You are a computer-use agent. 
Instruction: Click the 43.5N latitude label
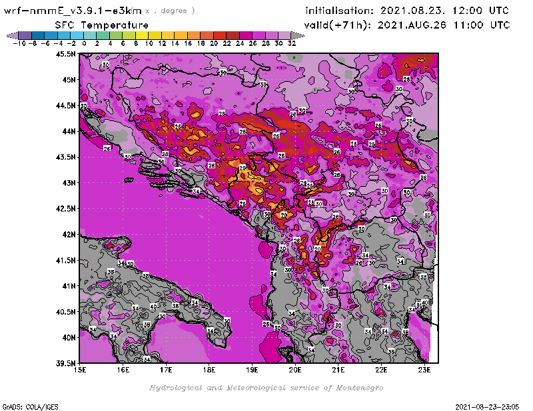(65, 157)
